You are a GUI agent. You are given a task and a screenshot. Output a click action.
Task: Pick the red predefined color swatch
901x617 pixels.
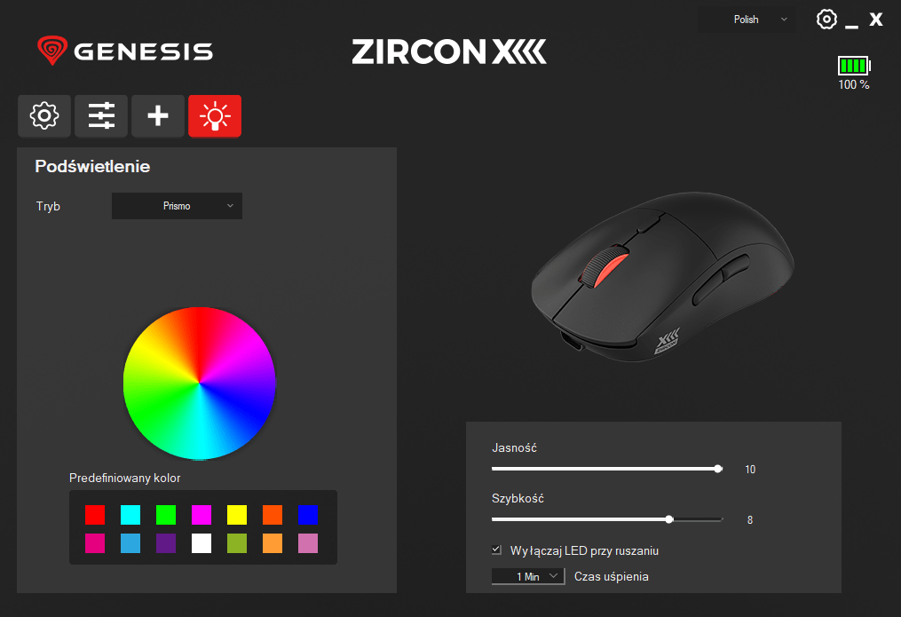coord(95,515)
